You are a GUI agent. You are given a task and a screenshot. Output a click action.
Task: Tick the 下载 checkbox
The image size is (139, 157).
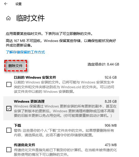[9, 130]
